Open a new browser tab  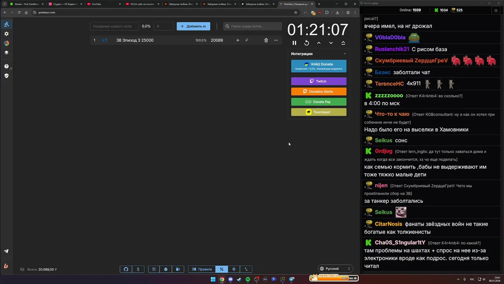319,4
